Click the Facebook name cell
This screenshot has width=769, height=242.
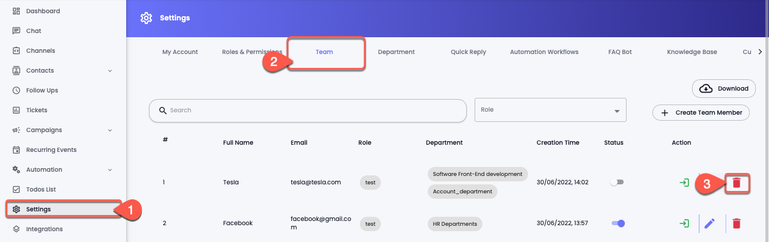[237, 223]
